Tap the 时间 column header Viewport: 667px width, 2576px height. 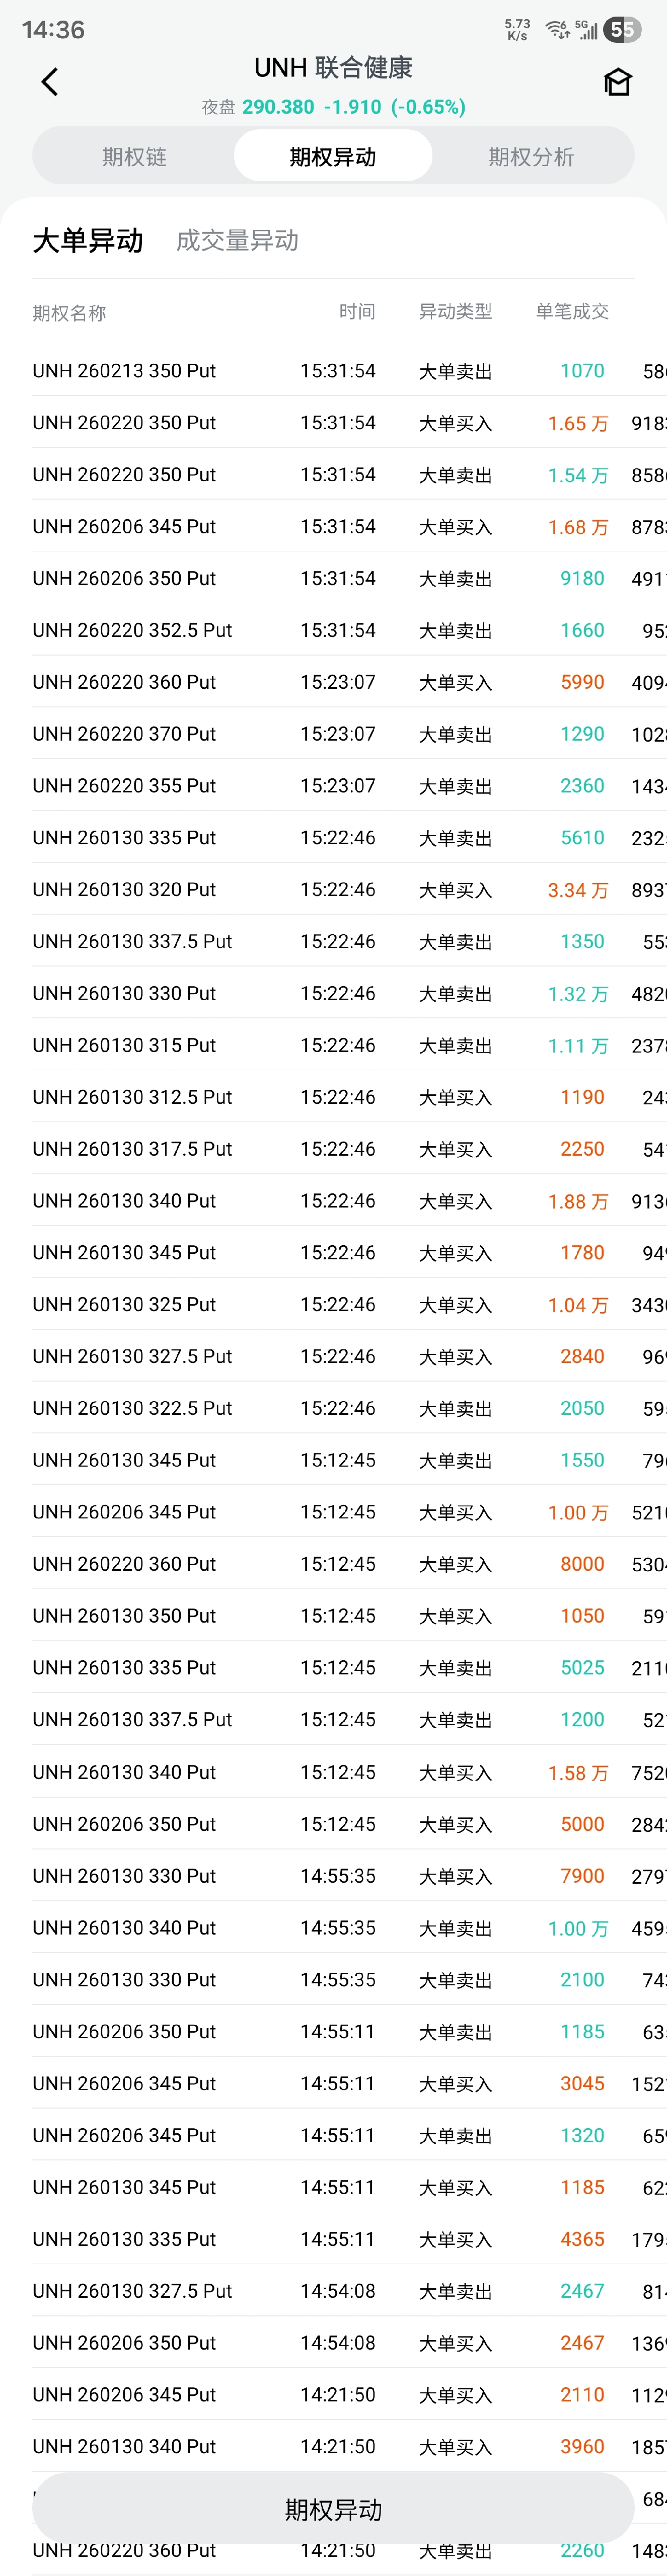[357, 312]
